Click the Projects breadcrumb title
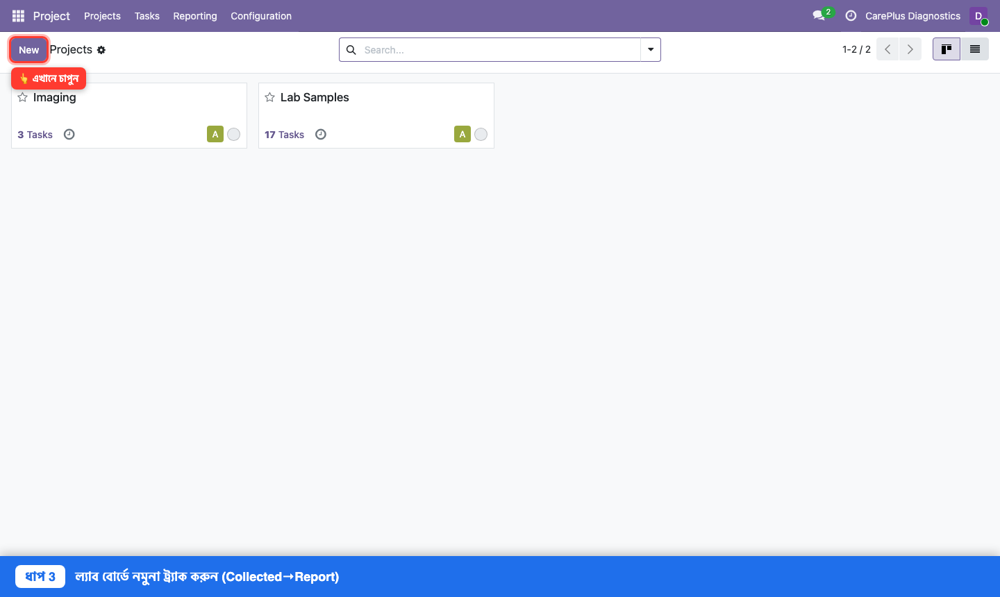This screenshot has height=597, width=1000. click(x=71, y=50)
